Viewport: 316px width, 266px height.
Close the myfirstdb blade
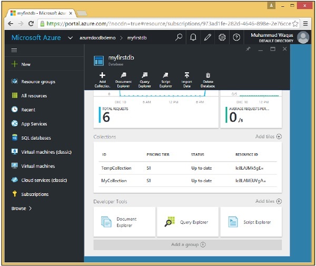click(x=284, y=49)
